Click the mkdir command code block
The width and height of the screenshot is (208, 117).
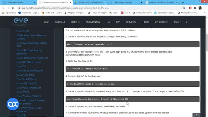pos(132,44)
